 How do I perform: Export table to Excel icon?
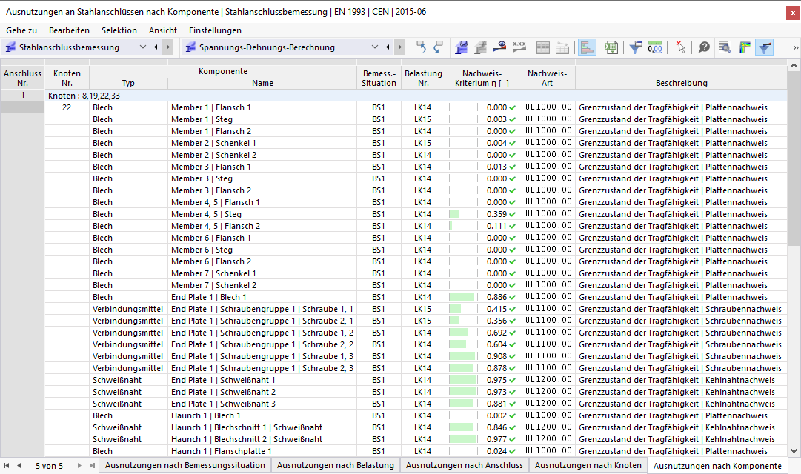[611, 47]
